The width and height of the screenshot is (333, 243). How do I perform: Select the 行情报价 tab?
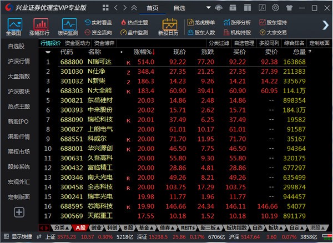click(x=51, y=43)
